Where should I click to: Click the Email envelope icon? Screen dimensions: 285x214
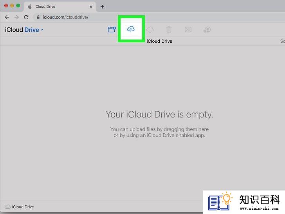[188, 29]
